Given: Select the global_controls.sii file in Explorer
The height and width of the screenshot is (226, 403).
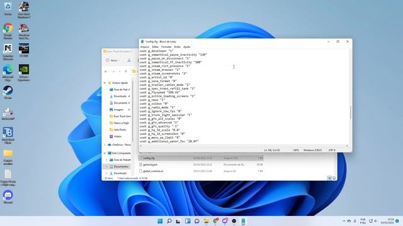Looking at the screenshot, I should point(201,171).
